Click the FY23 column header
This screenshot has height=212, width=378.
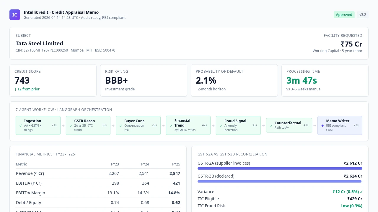[x=115, y=164]
